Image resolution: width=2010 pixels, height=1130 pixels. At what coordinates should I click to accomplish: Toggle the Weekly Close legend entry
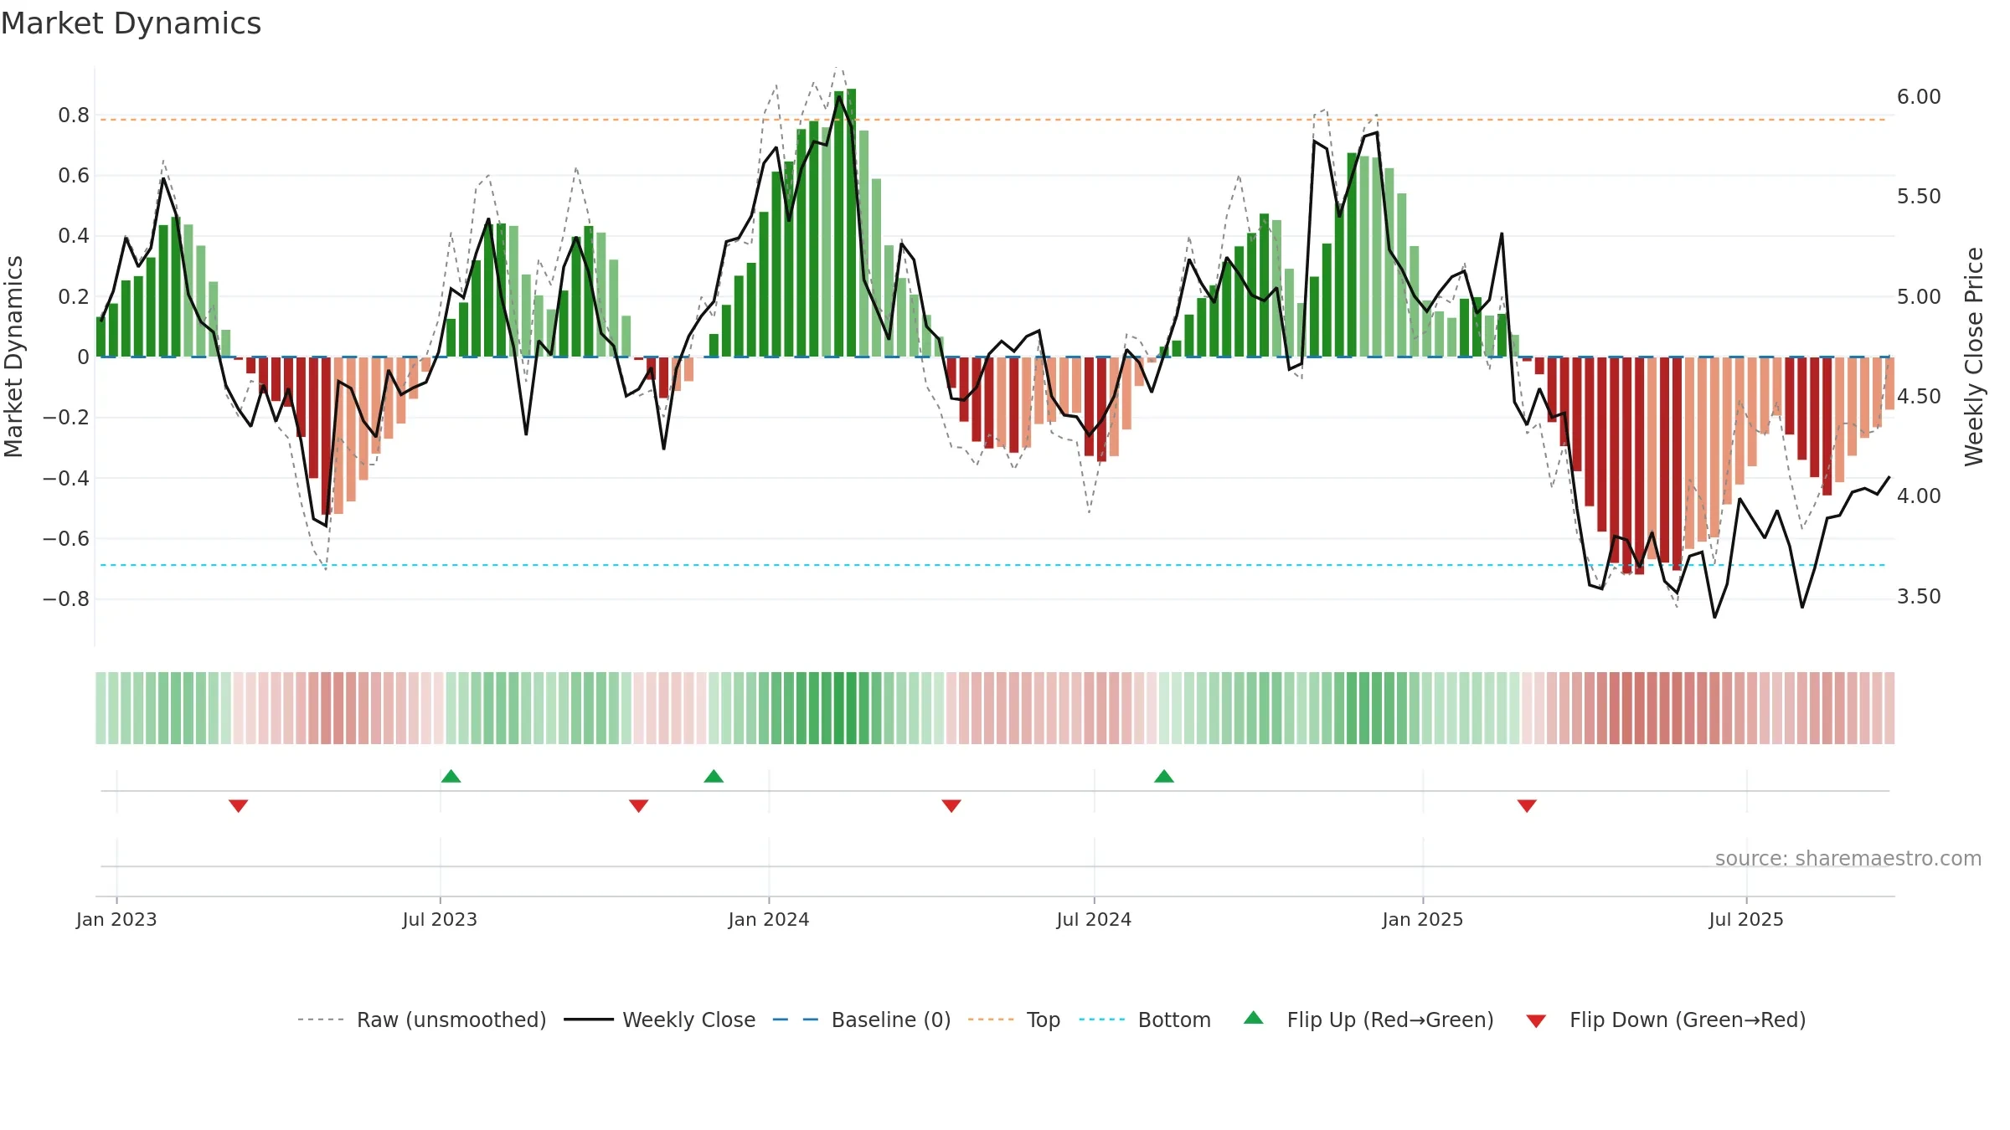click(x=659, y=1020)
